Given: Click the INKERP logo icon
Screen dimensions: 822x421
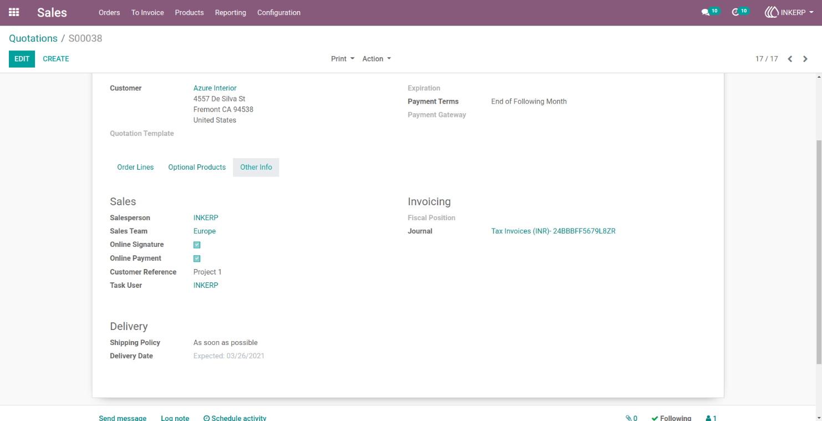Looking at the screenshot, I should (x=772, y=12).
